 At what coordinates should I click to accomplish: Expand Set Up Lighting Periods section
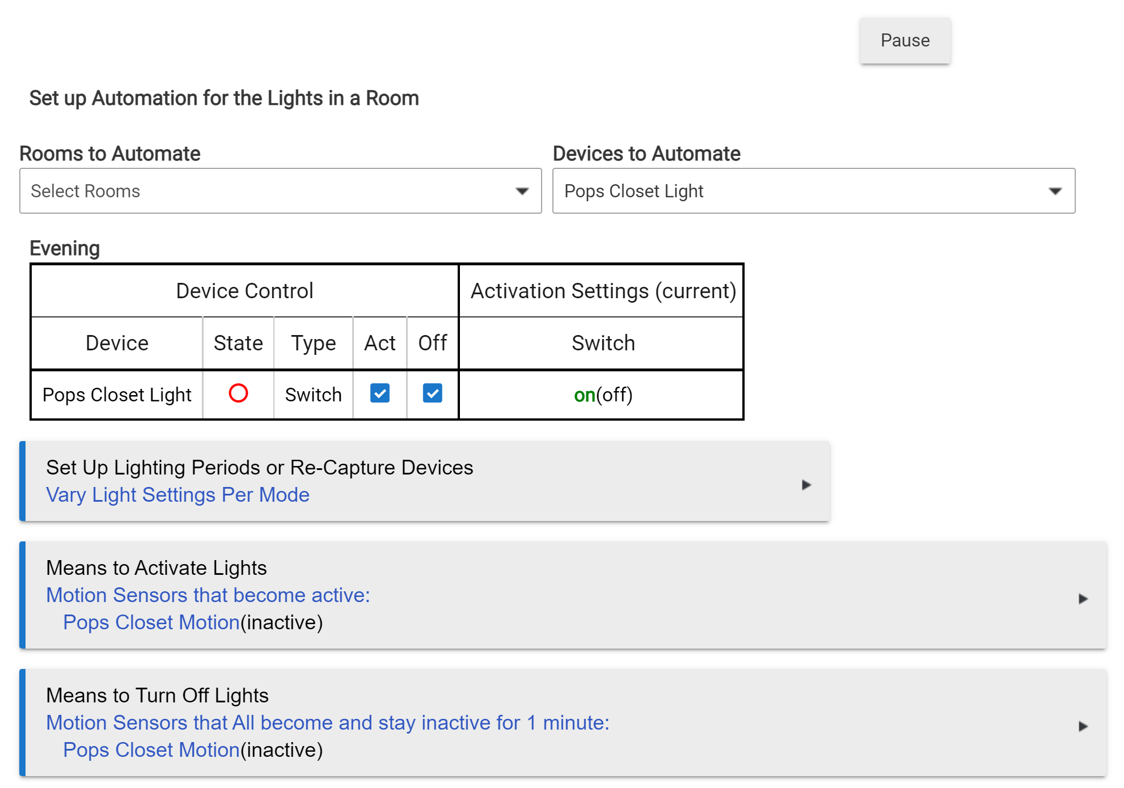point(259,468)
